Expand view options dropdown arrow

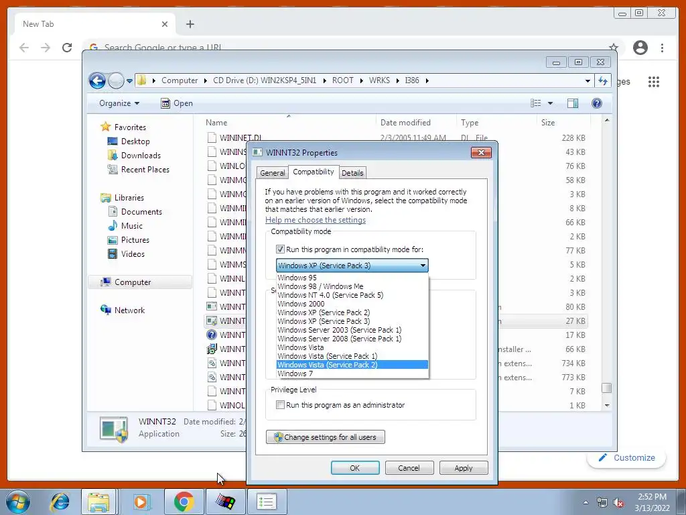[551, 103]
